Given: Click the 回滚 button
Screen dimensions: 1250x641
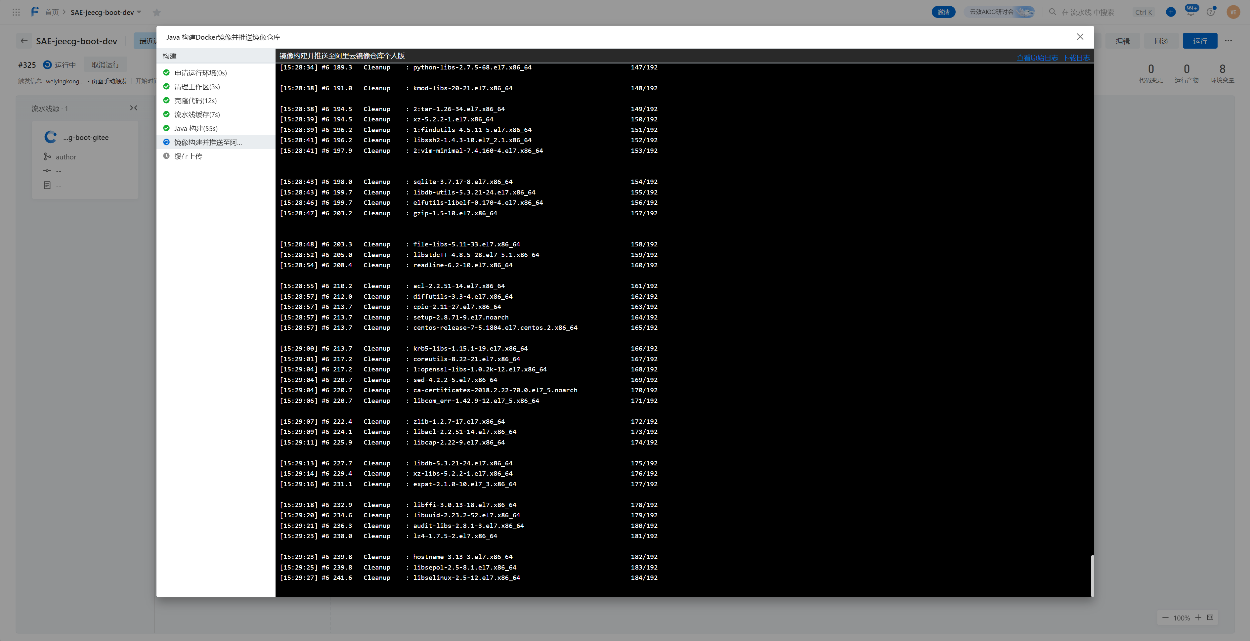Looking at the screenshot, I should coord(1161,41).
